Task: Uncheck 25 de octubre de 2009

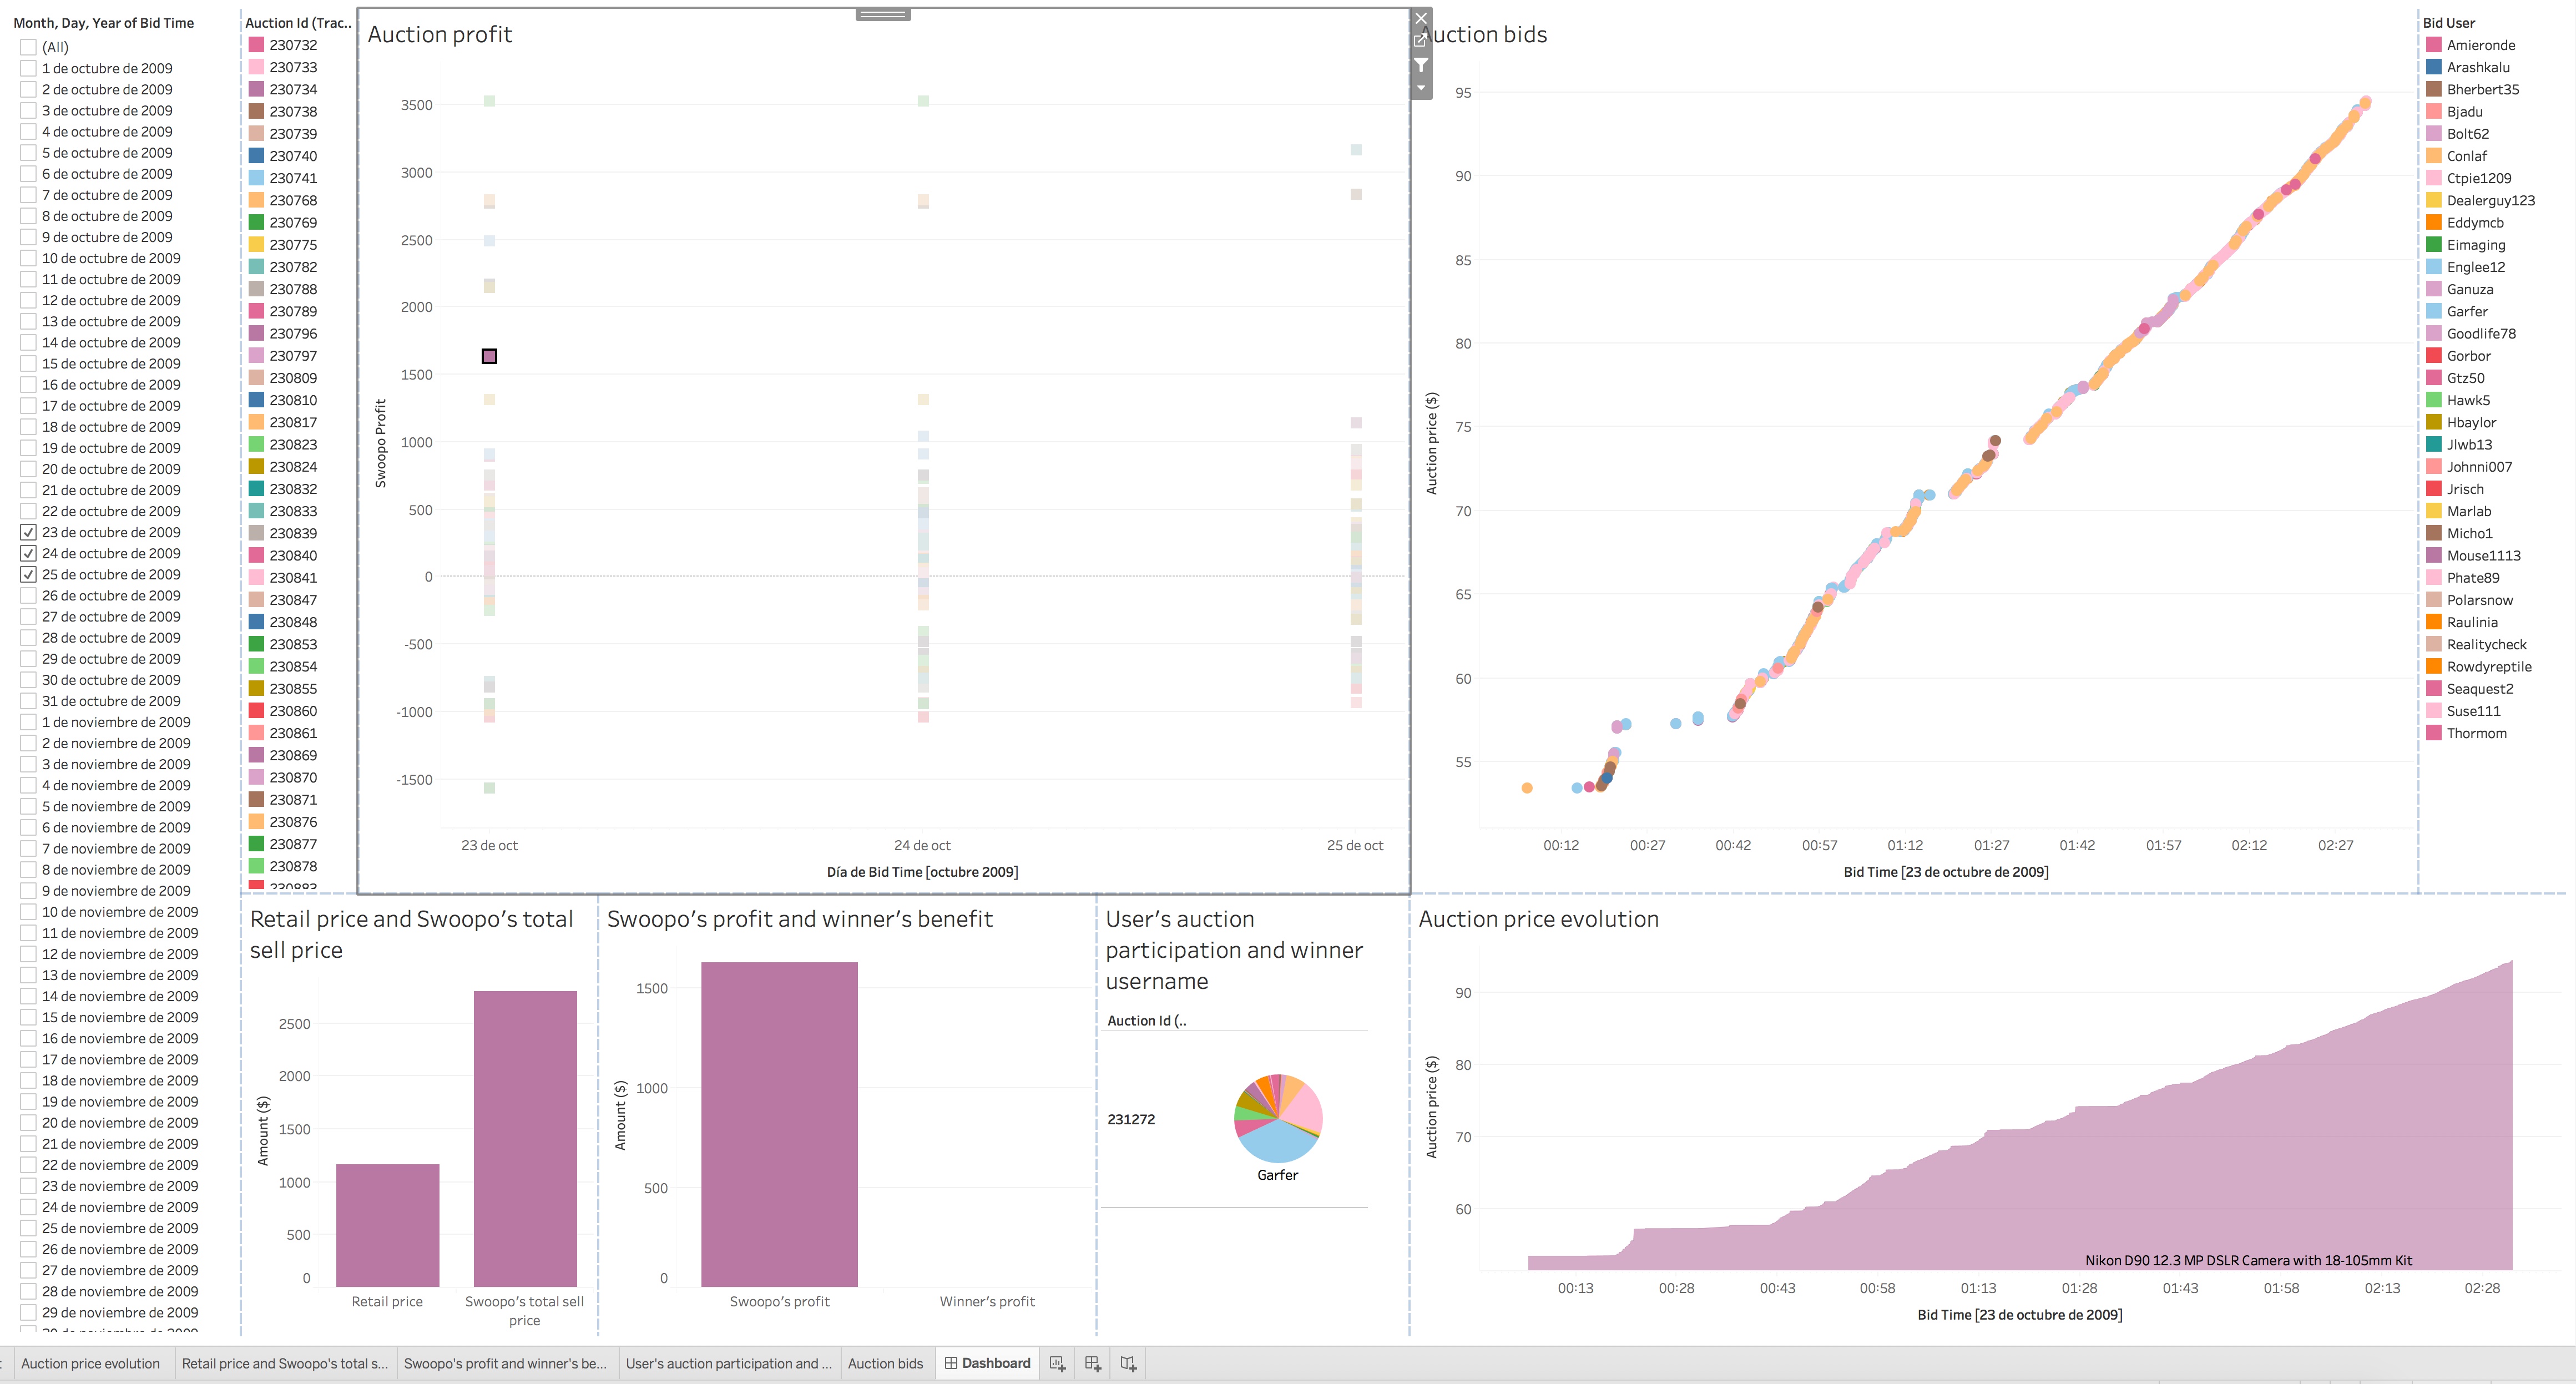Action: click(29, 575)
